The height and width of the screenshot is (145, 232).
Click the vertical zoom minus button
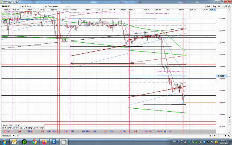(x=229, y=132)
